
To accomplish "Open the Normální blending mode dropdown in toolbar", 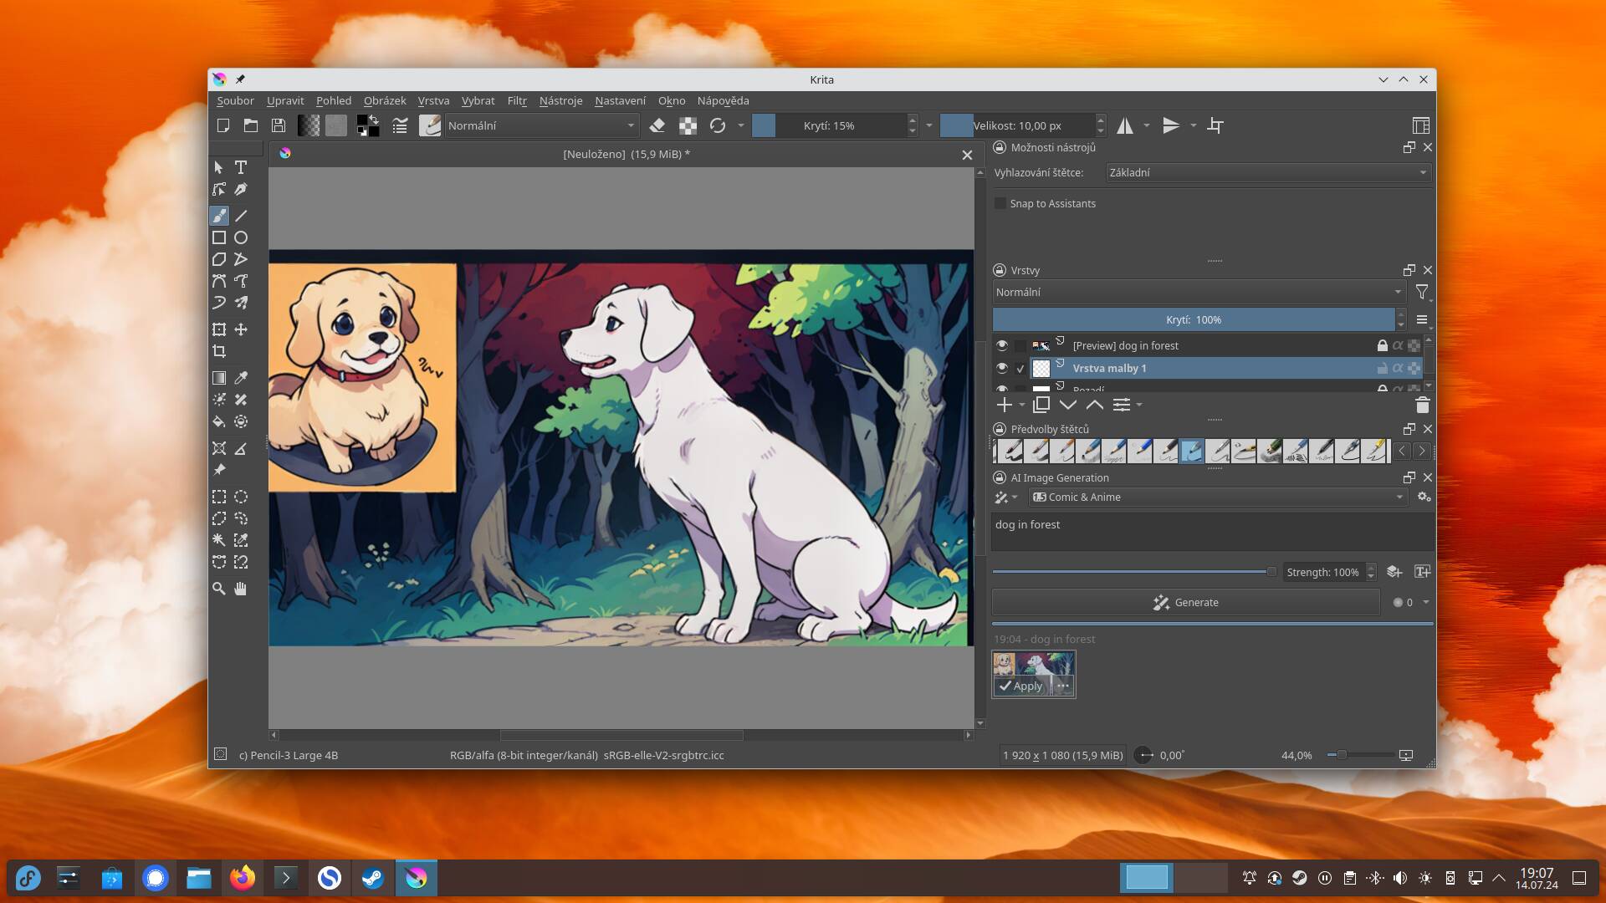I will click(541, 125).
